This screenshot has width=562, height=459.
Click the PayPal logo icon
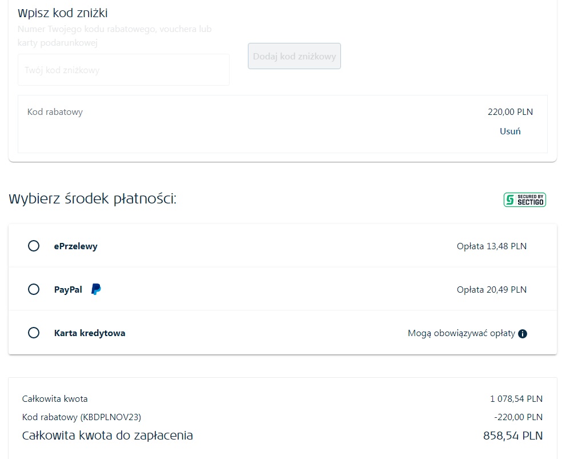[x=96, y=289]
